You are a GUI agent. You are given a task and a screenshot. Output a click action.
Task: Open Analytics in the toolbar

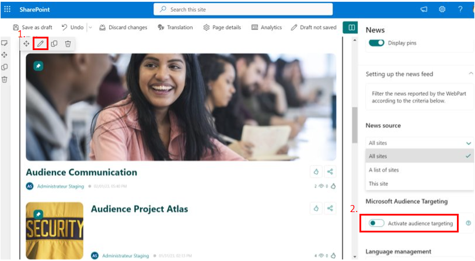pos(267,27)
